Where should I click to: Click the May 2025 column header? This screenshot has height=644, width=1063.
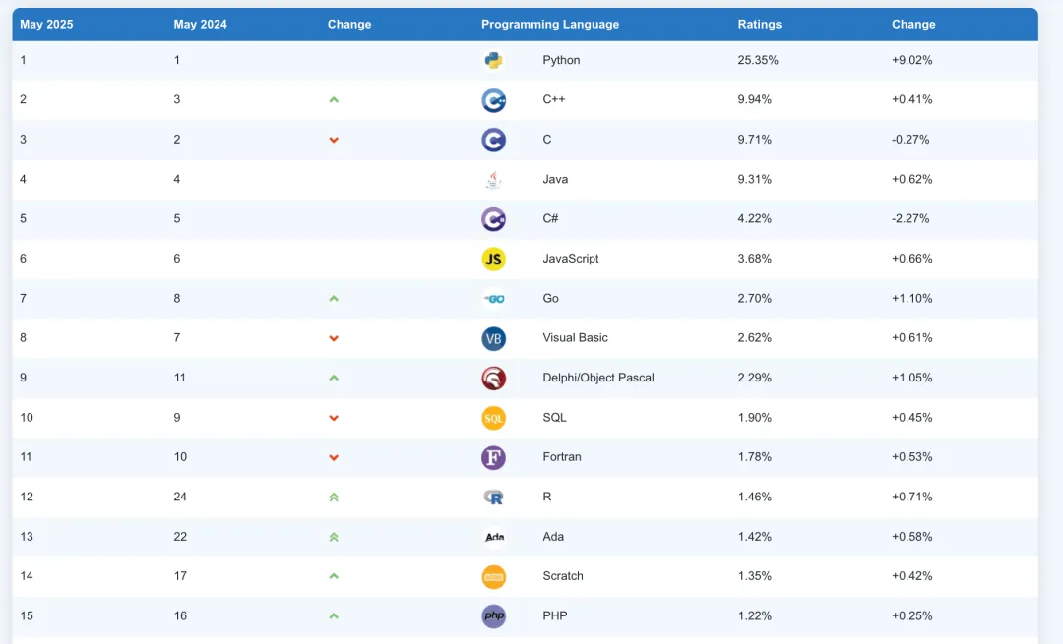click(46, 25)
